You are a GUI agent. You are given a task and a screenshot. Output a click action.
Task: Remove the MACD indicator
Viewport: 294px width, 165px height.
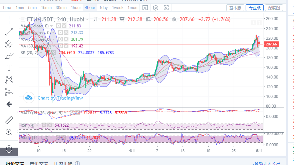[x=78, y=113]
